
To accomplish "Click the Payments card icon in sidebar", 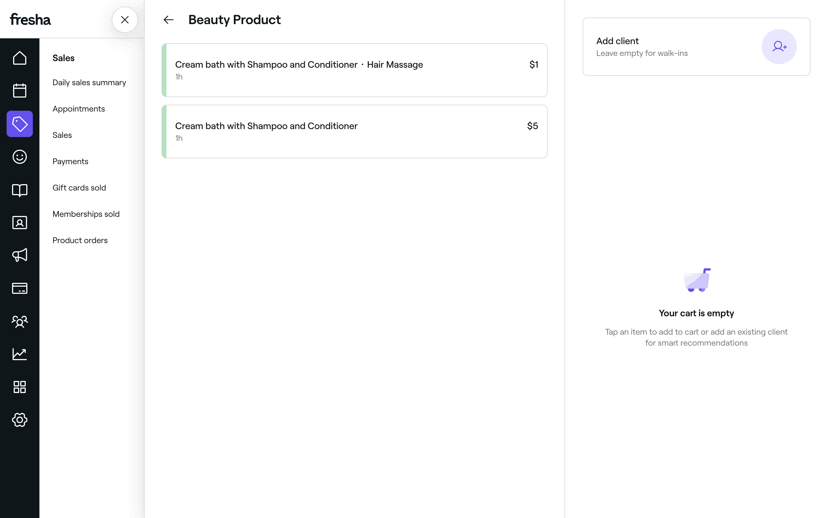I will pyautogui.click(x=19, y=288).
